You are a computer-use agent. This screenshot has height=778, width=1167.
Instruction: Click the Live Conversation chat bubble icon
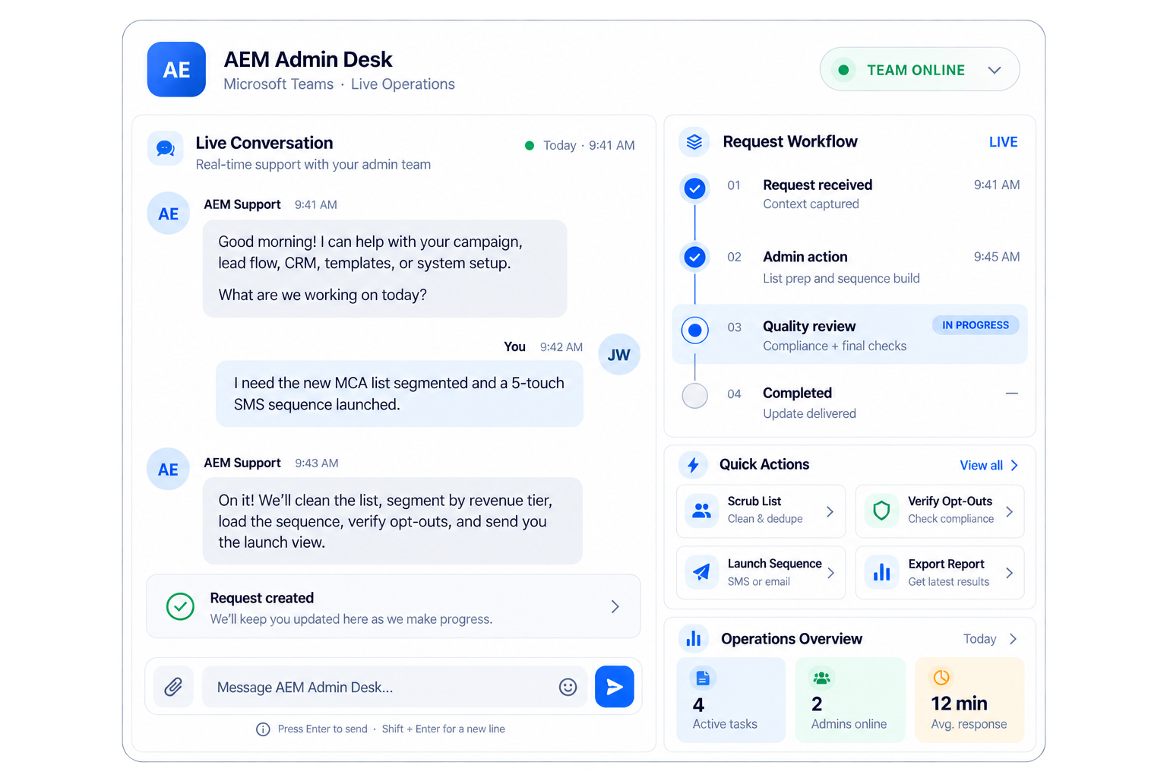[x=166, y=148]
